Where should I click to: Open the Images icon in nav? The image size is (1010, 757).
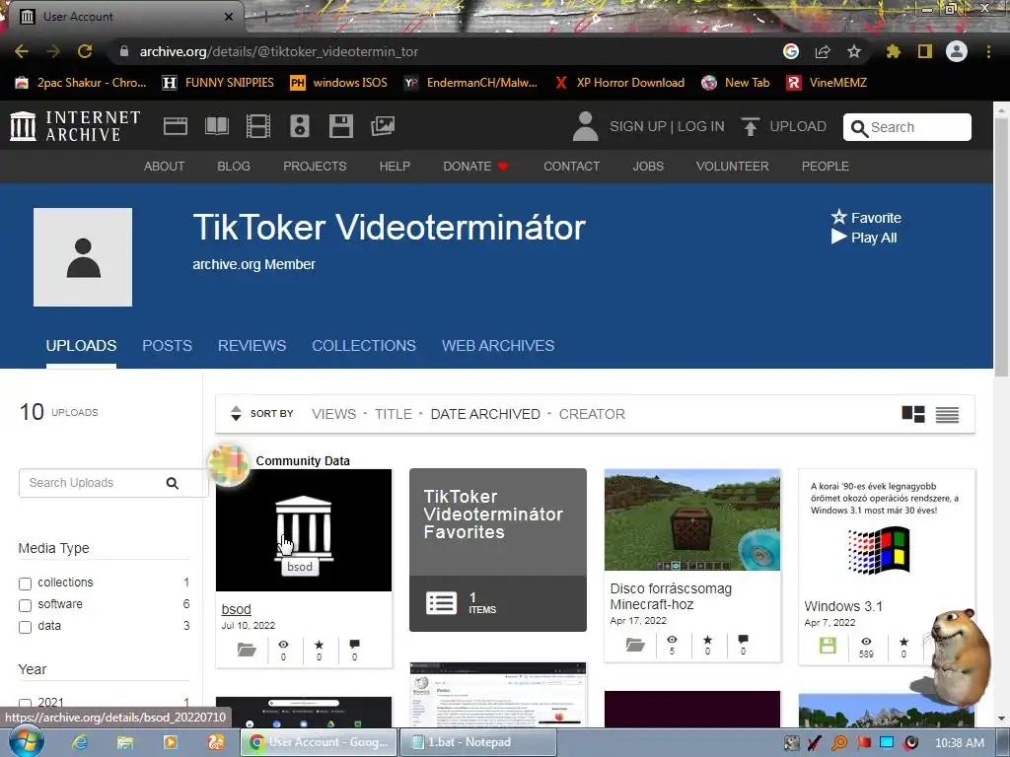(383, 126)
